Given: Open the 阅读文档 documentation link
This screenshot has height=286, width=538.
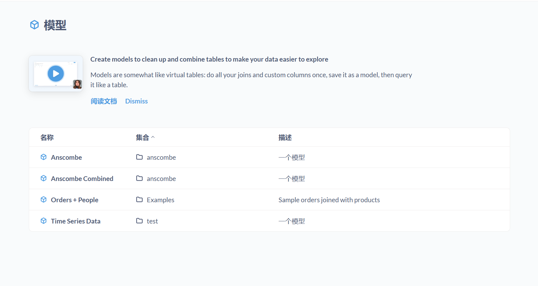Looking at the screenshot, I should pyautogui.click(x=104, y=101).
